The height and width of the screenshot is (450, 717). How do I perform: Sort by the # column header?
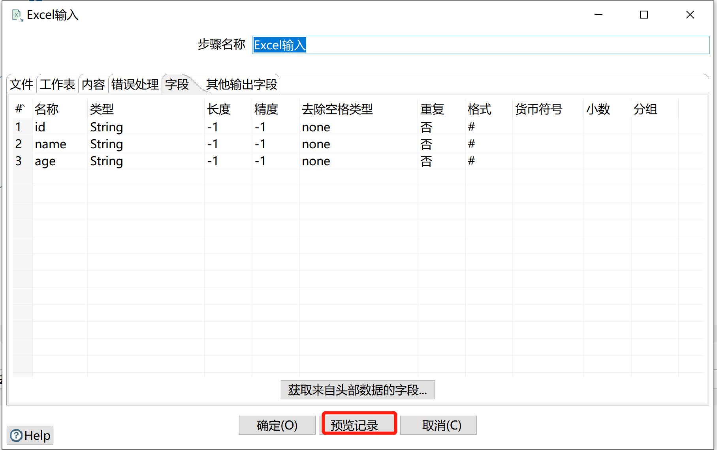[20, 109]
